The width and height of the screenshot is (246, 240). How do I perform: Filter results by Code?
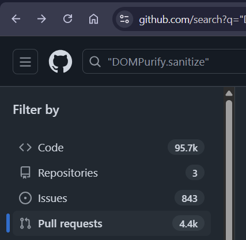coord(112,147)
